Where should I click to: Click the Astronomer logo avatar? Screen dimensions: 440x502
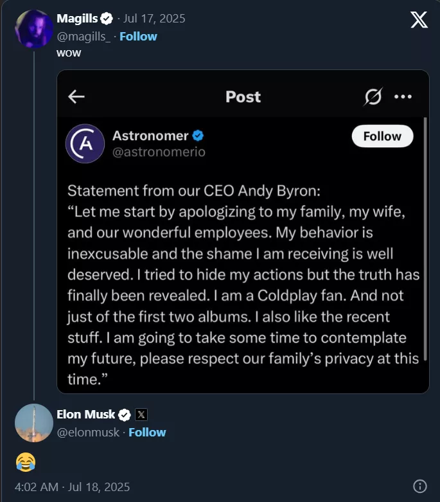[x=85, y=143]
